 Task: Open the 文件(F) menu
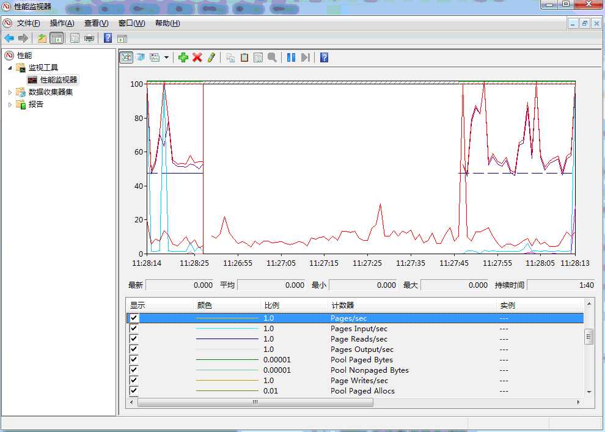pos(28,23)
